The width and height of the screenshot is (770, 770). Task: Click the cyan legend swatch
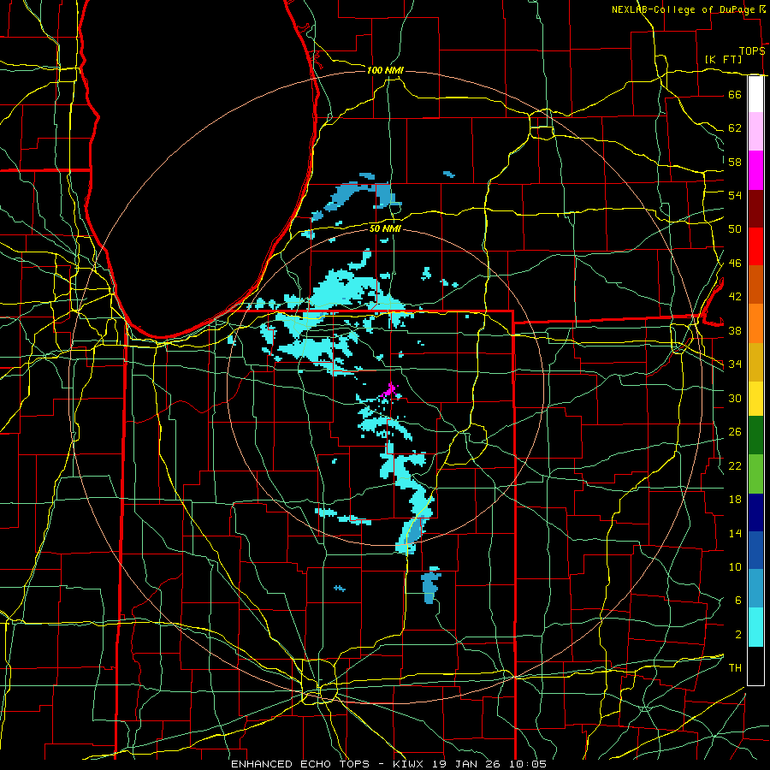point(755,627)
